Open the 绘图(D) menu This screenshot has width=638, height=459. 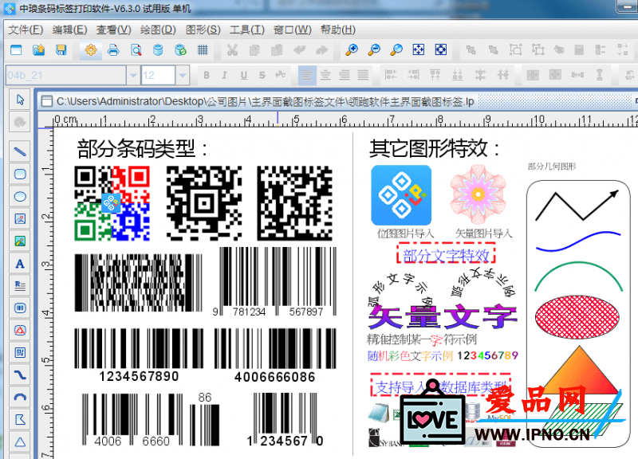(x=158, y=29)
